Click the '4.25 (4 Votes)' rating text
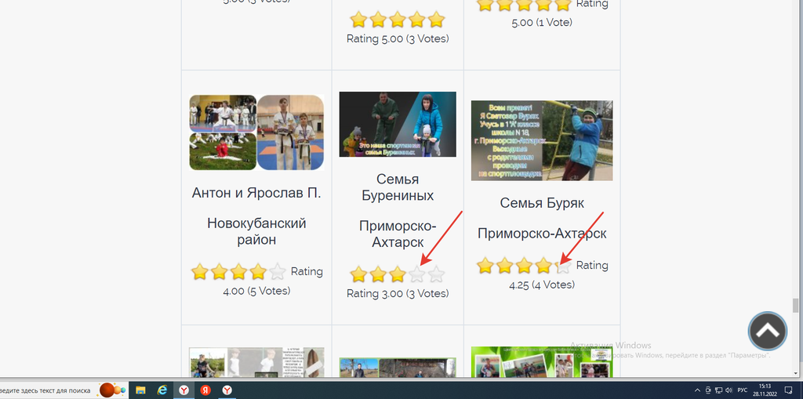Screen dimensions: 803x399 tap(542, 285)
